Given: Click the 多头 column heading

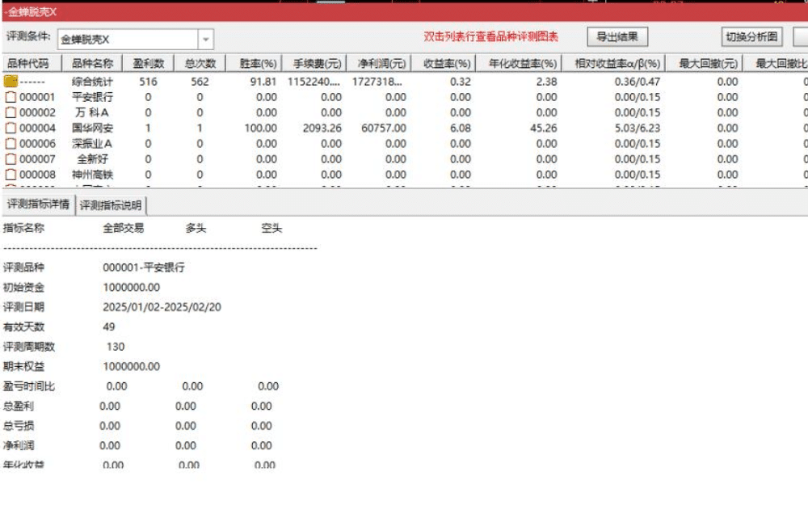Looking at the screenshot, I should [x=196, y=228].
